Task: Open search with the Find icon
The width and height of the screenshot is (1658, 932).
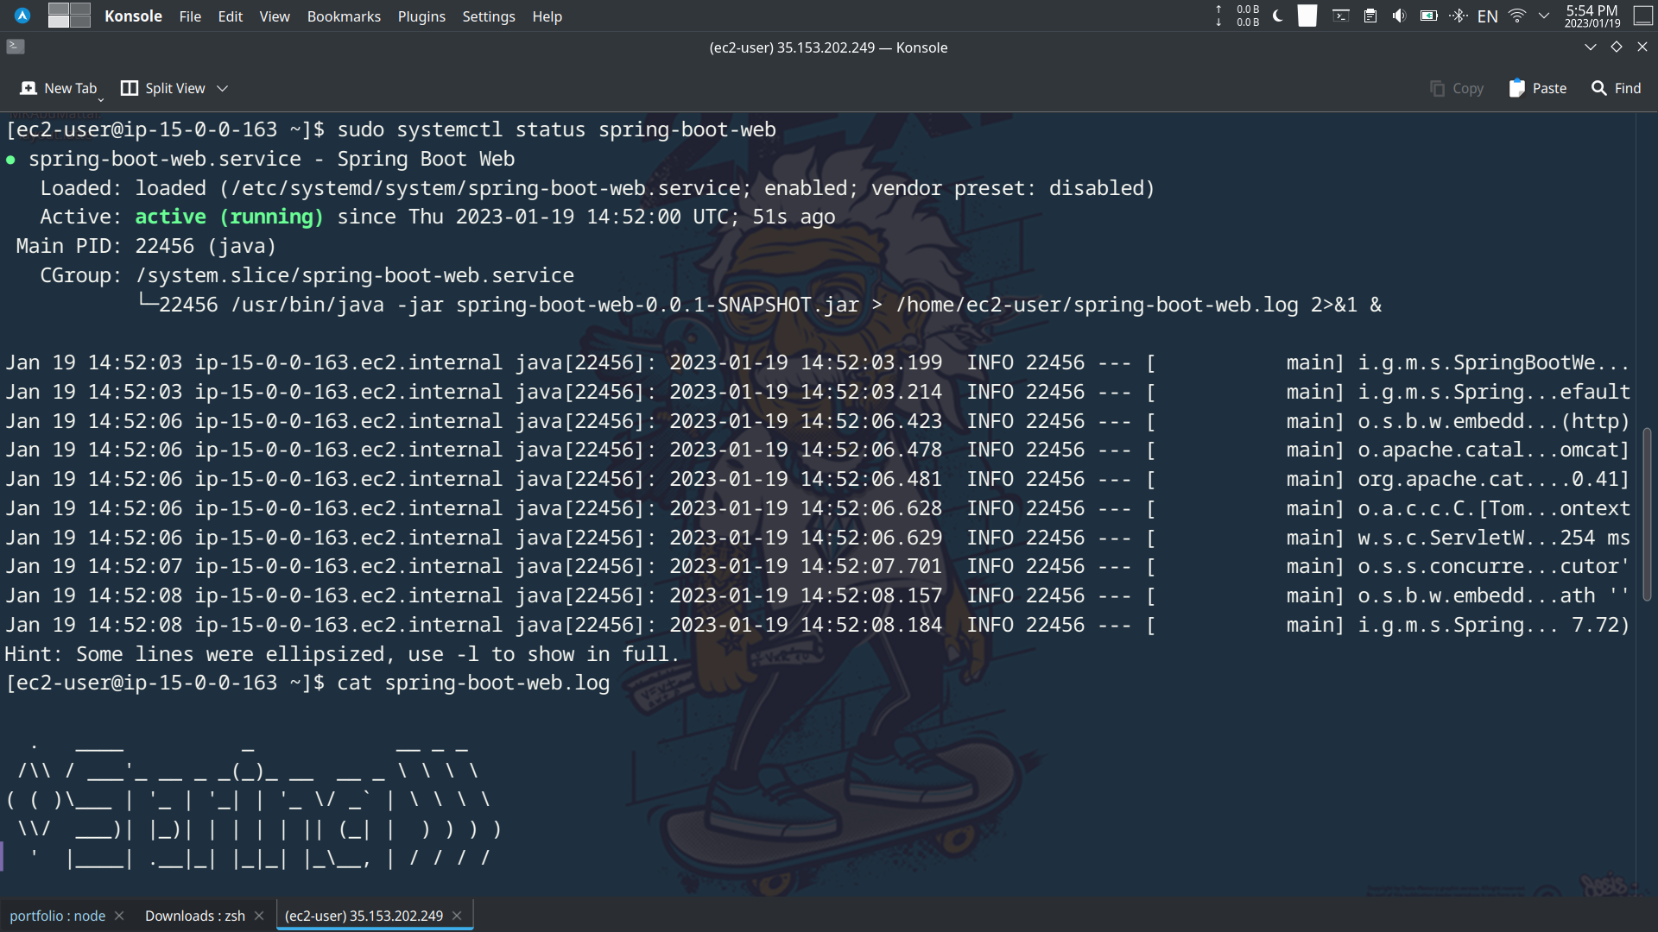Action: tap(1597, 88)
